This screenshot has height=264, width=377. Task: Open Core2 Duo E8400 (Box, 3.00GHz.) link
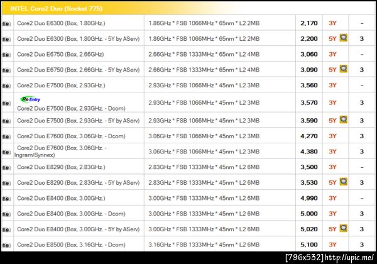61,198
